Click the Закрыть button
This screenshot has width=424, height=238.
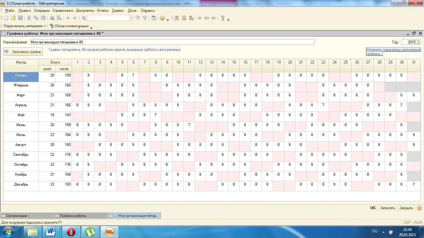click(406, 208)
